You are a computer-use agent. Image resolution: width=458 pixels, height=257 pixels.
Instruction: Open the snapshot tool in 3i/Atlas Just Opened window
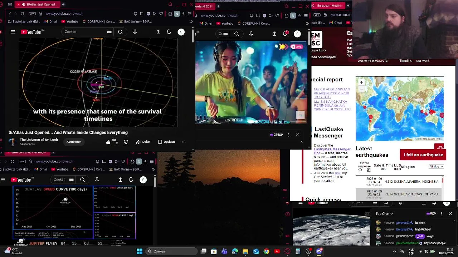pos(142,14)
